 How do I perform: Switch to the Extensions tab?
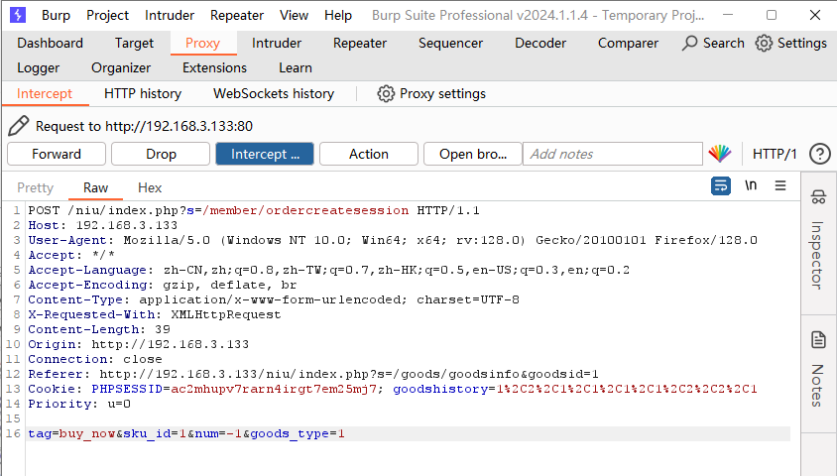click(x=214, y=67)
